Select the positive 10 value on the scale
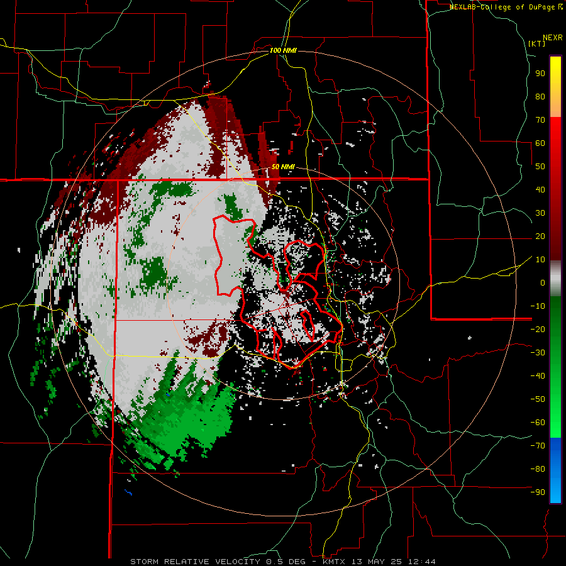 pos(540,260)
